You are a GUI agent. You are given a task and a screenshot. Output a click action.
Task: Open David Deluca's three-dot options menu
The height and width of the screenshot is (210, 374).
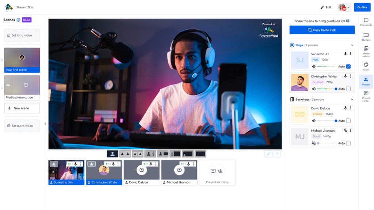click(351, 108)
